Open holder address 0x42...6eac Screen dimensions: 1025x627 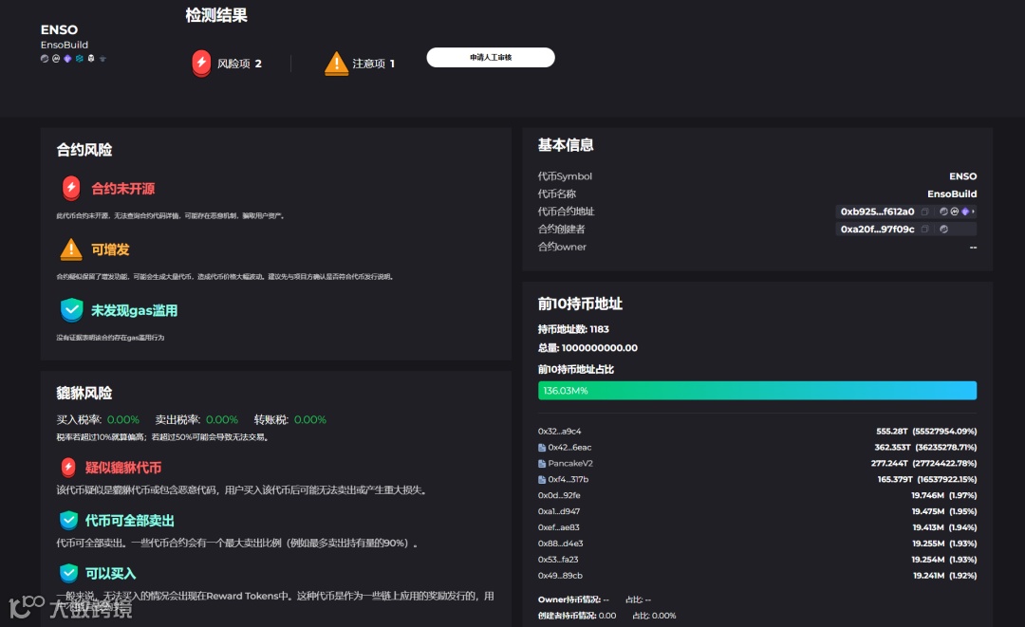(569, 448)
